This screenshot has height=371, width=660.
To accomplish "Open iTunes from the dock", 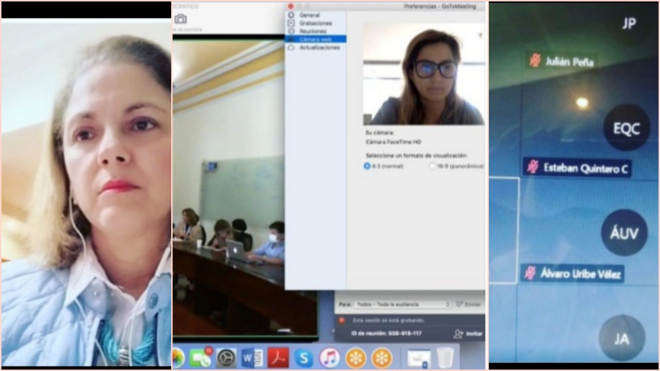I will [x=329, y=358].
